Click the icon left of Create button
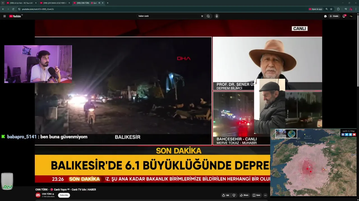359x201 pixels. tap(325, 16)
